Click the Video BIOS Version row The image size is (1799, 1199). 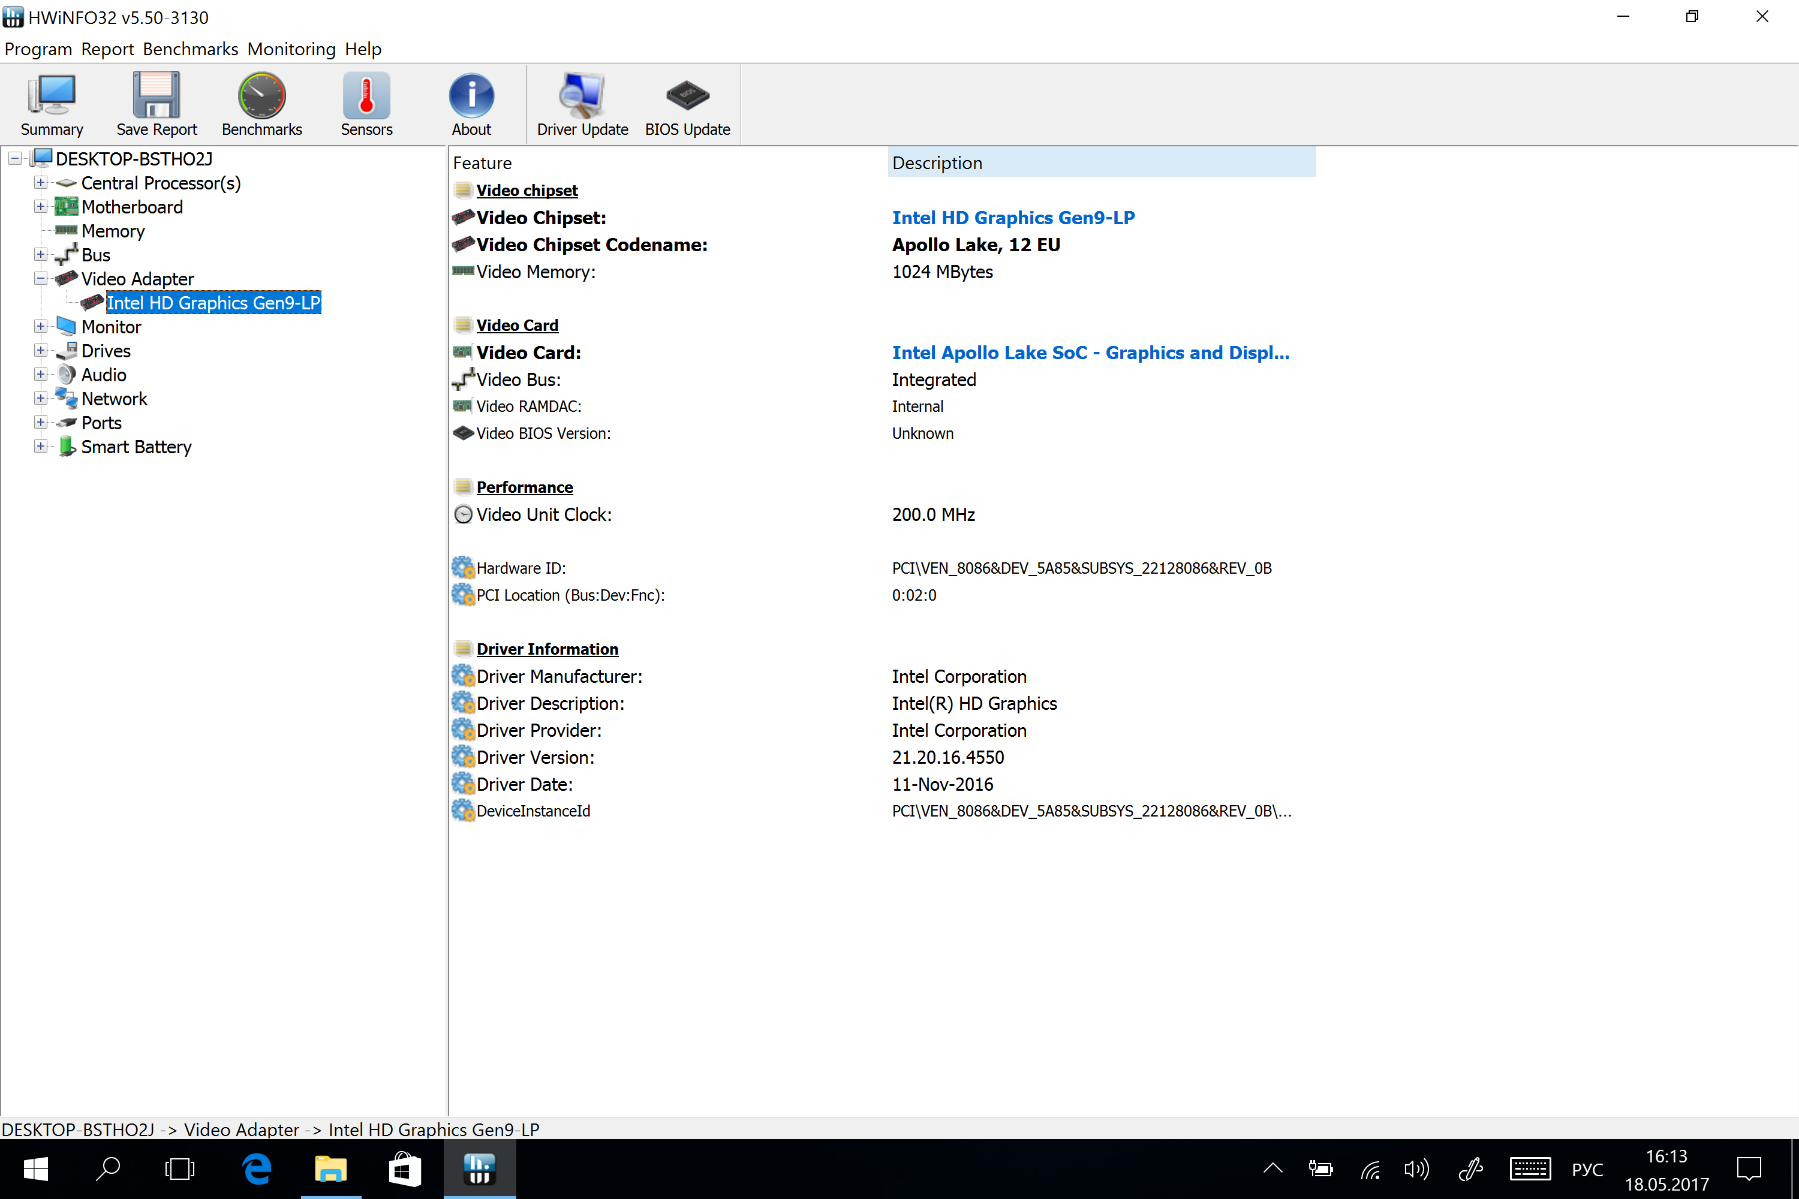(882, 433)
